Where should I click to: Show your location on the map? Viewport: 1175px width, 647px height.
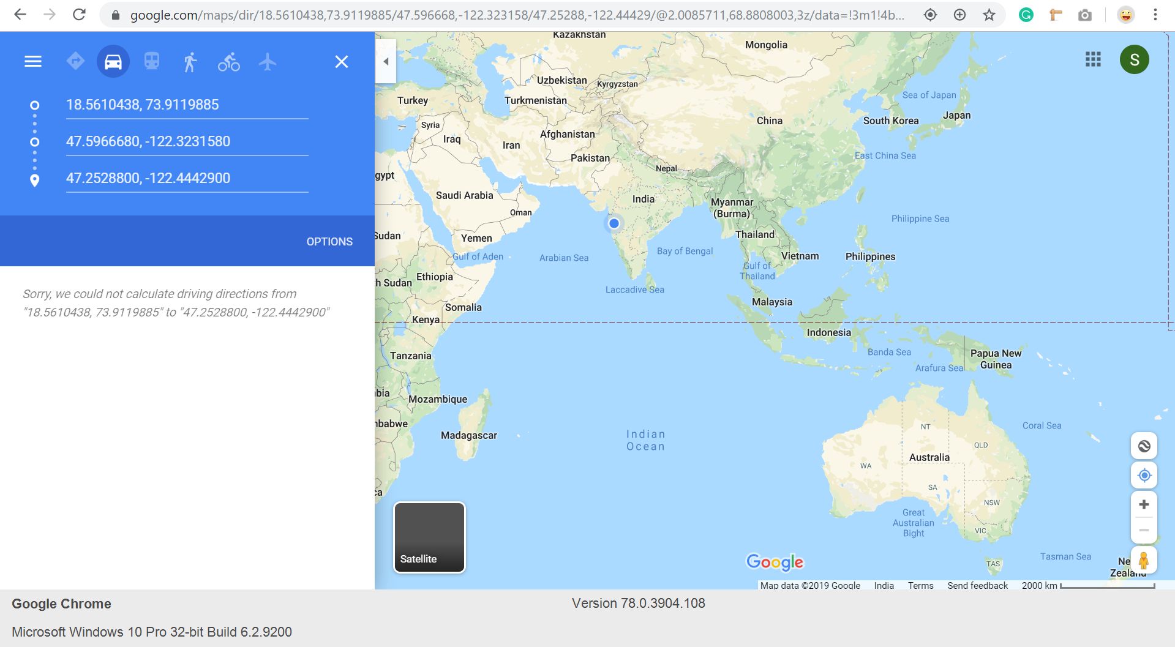(x=1144, y=475)
